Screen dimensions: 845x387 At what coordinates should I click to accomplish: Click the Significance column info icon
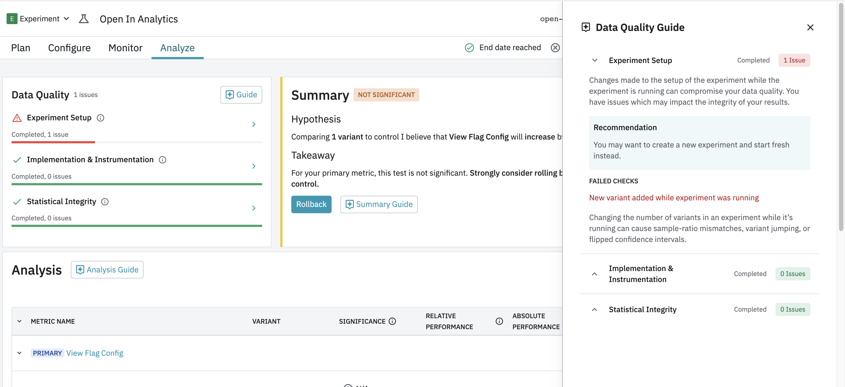pyautogui.click(x=392, y=321)
